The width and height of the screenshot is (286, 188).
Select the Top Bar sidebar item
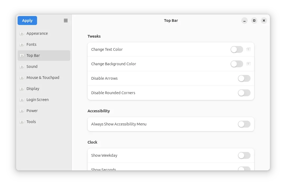click(x=44, y=55)
